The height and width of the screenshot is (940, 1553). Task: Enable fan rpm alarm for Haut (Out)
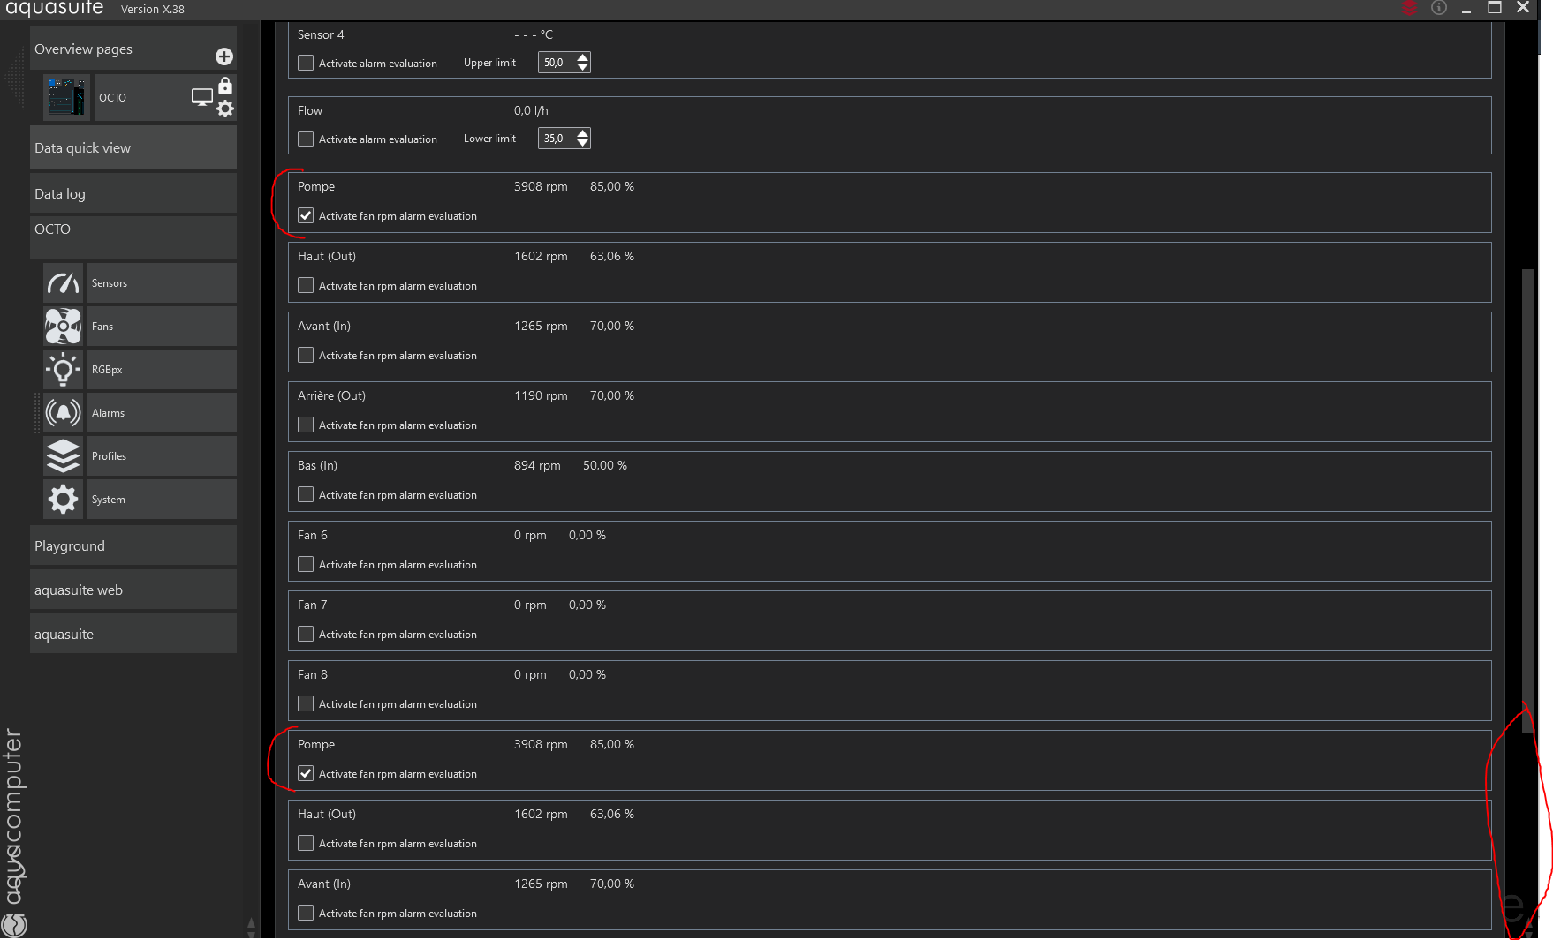(x=306, y=286)
